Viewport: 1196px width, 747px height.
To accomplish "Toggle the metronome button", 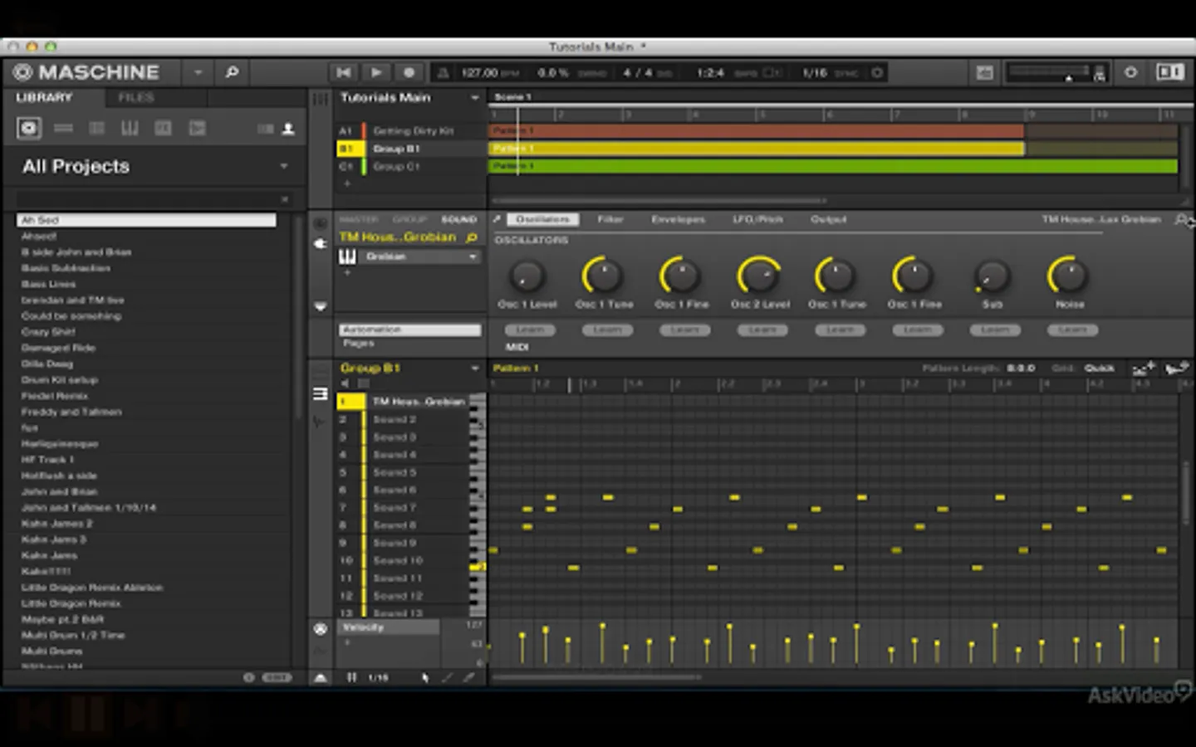I will (443, 73).
